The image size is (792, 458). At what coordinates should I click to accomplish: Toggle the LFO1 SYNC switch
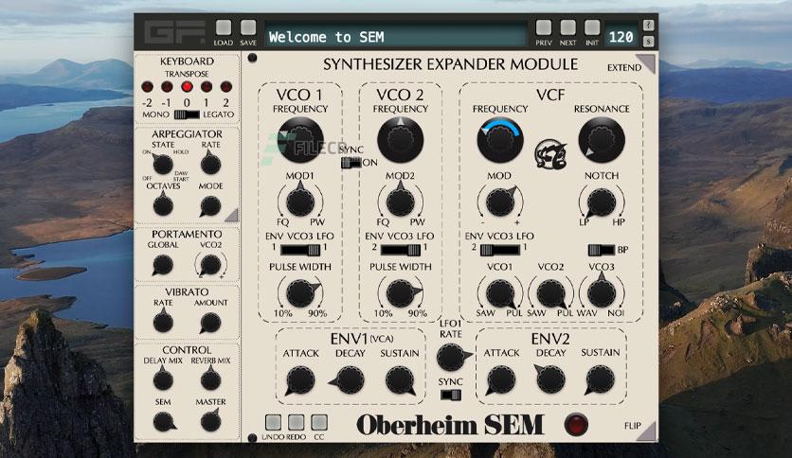coord(451,395)
